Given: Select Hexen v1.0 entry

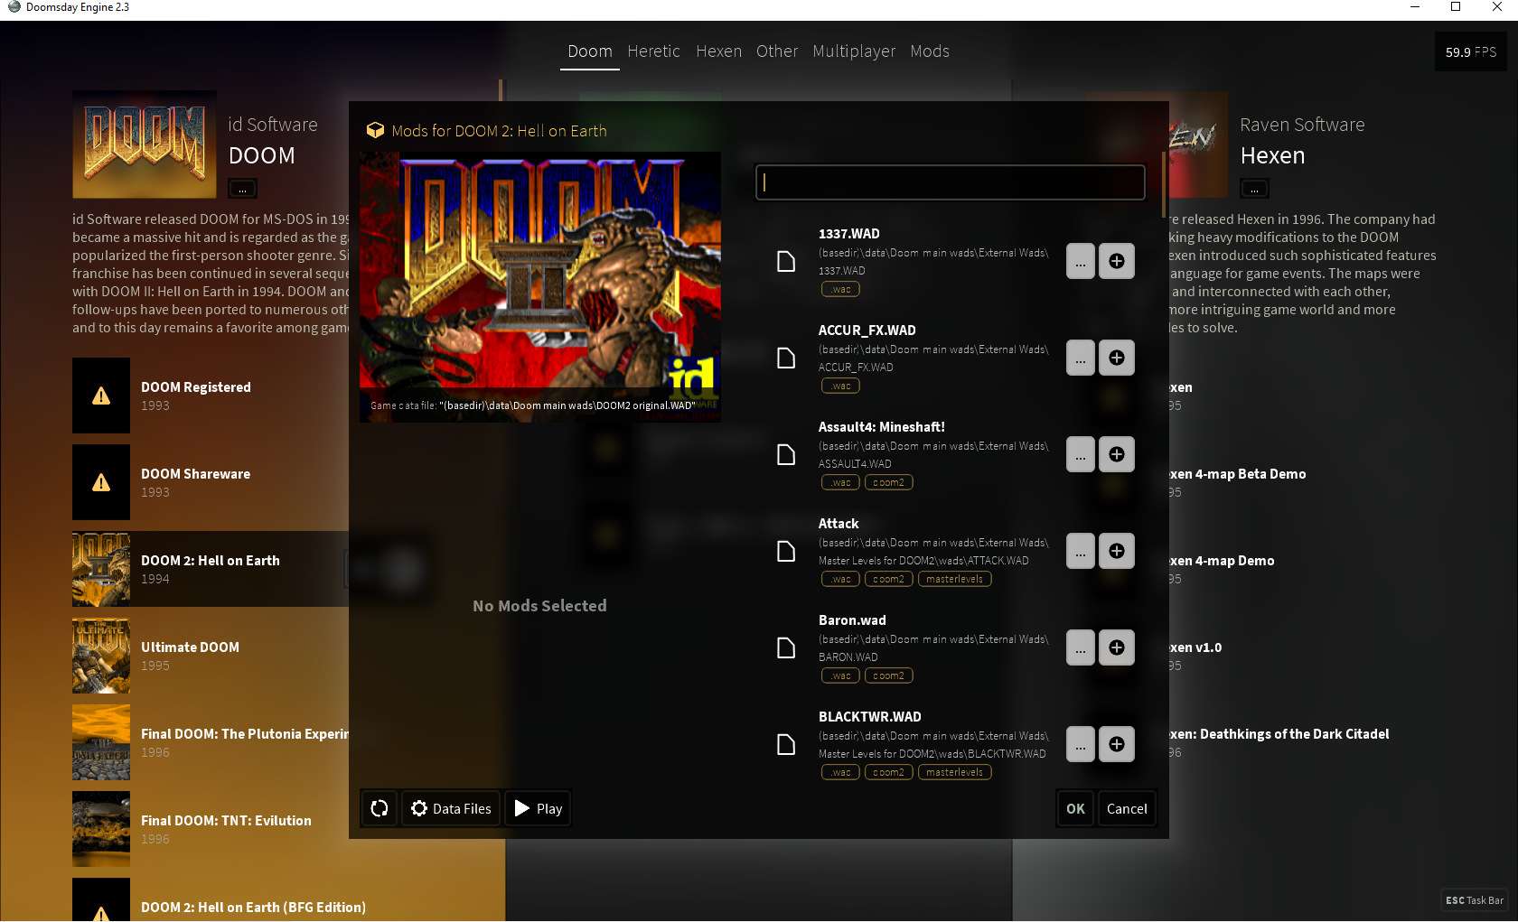Looking at the screenshot, I should pyautogui.click(x=1195, y=656).
